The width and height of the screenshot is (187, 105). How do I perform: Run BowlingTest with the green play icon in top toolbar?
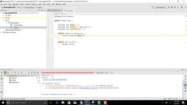point(169,7)
